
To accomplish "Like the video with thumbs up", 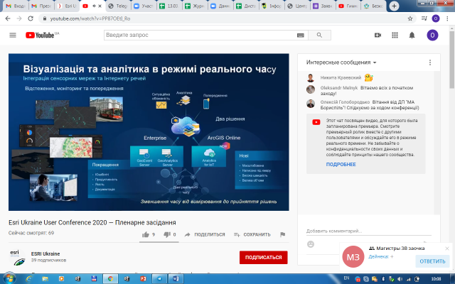I will (x=146, y=234).
